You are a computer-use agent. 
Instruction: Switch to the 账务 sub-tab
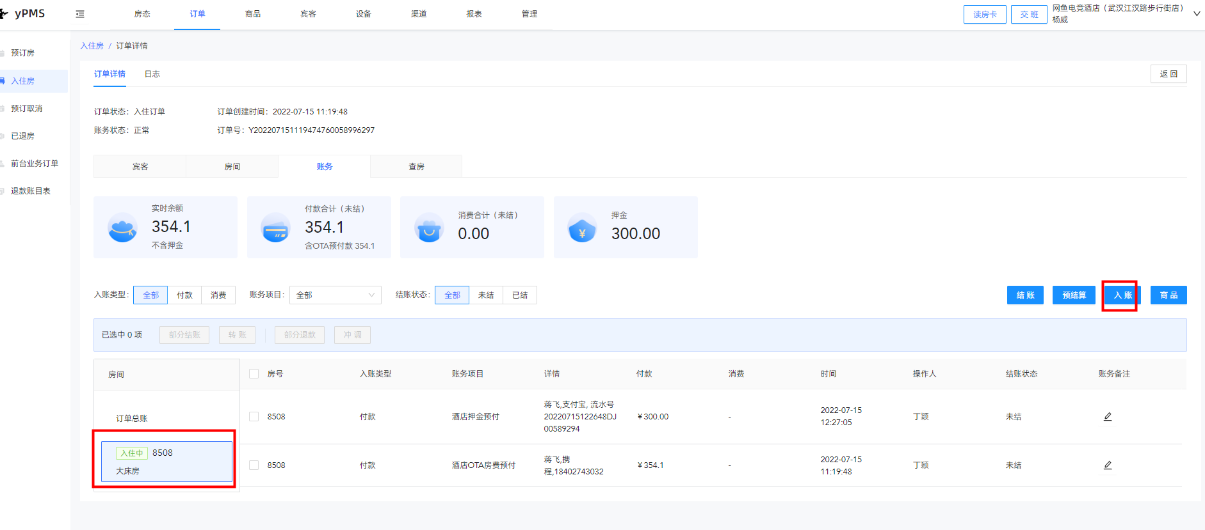click(324, 166)
